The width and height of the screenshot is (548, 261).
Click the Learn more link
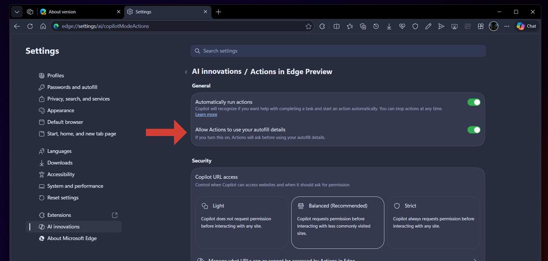pos(206,114)
